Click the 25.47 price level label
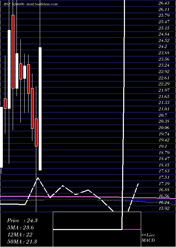 click(164, 22)
